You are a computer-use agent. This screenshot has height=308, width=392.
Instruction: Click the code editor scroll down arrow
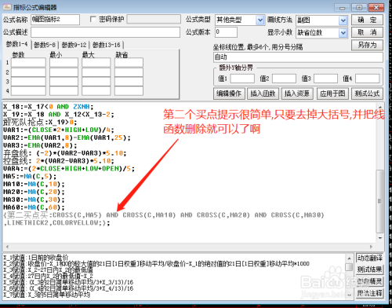click(380, 238)
